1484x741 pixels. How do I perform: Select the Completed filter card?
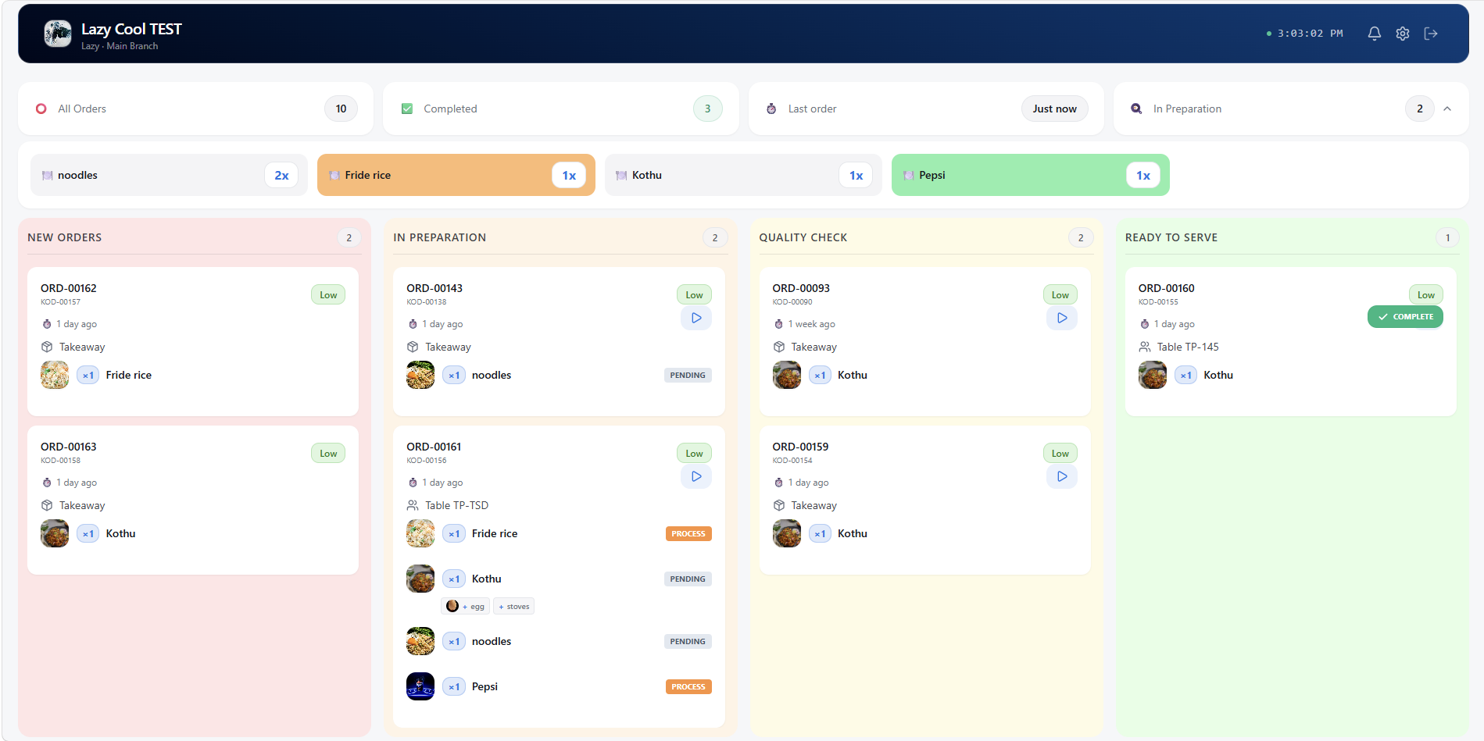coord(561,109)
